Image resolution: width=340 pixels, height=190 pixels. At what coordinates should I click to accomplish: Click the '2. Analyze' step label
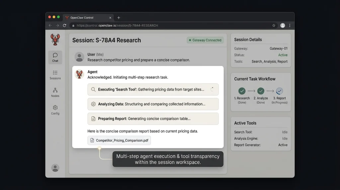click(x=261, y=98)
